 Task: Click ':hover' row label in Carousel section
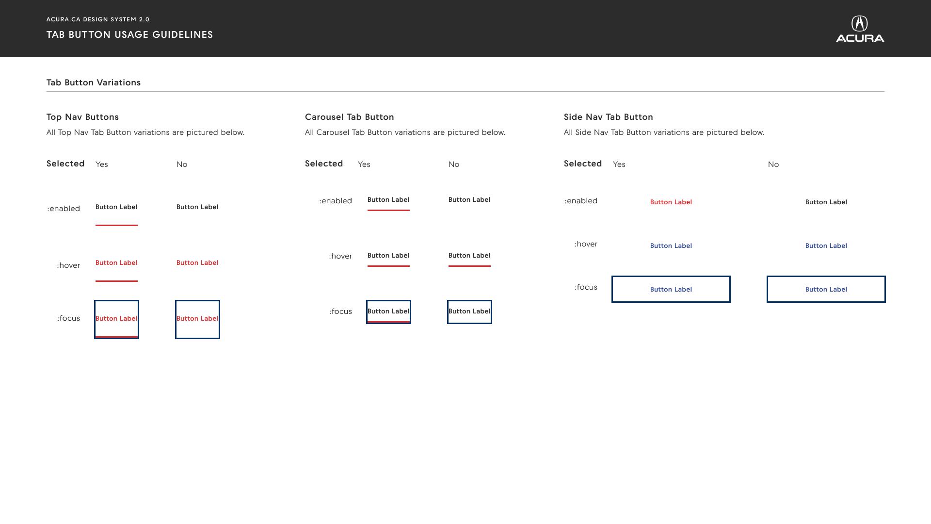pos(340,256)
